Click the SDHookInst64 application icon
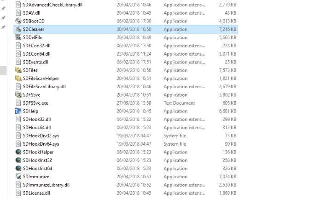Viewport: 309px width, 198px height. click(18, 169)
